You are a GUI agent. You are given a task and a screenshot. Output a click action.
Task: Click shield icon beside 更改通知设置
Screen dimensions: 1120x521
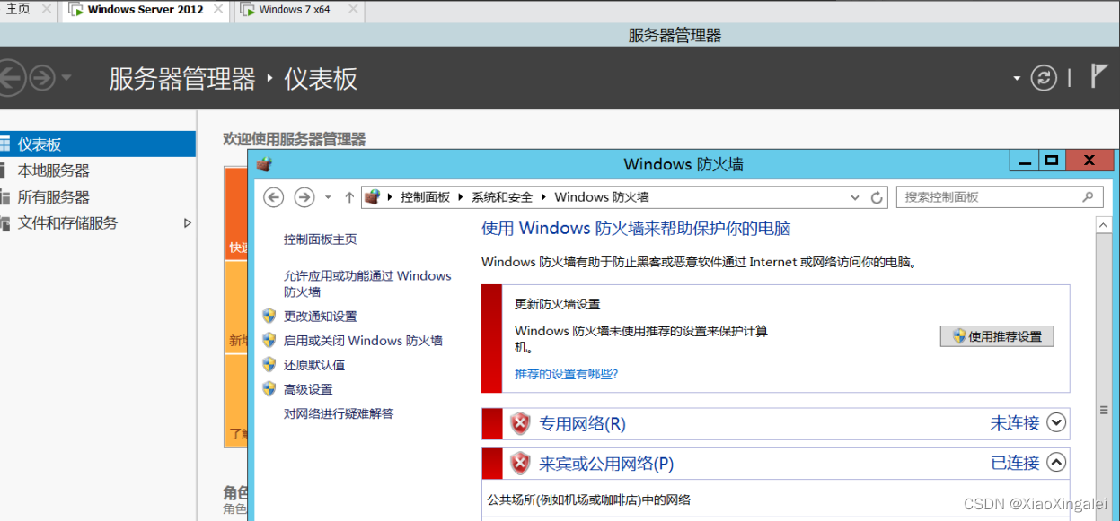click(269, 316)
